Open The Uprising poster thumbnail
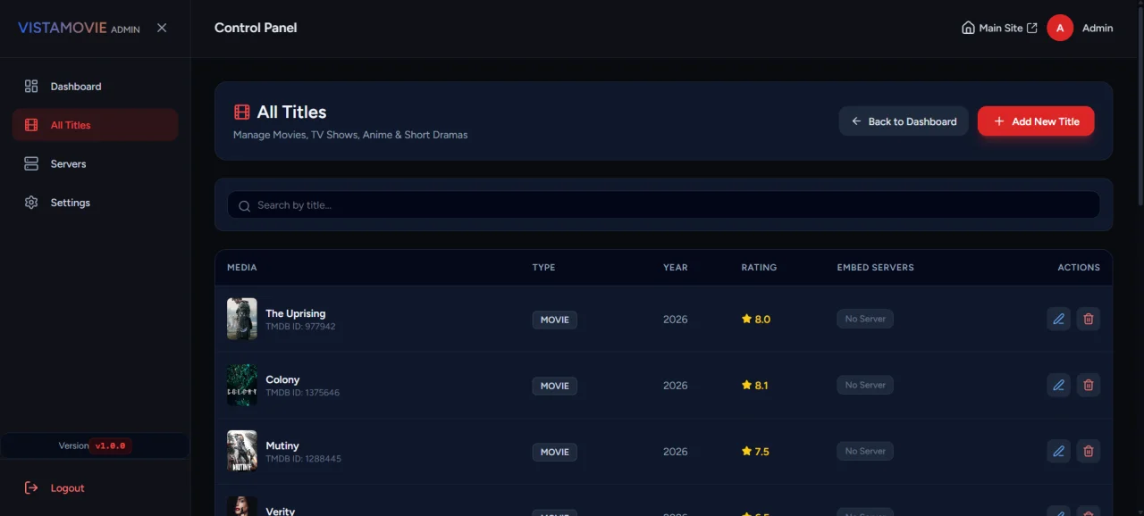The height and width of the screenshot is (516, 1144). pos(242,319)
